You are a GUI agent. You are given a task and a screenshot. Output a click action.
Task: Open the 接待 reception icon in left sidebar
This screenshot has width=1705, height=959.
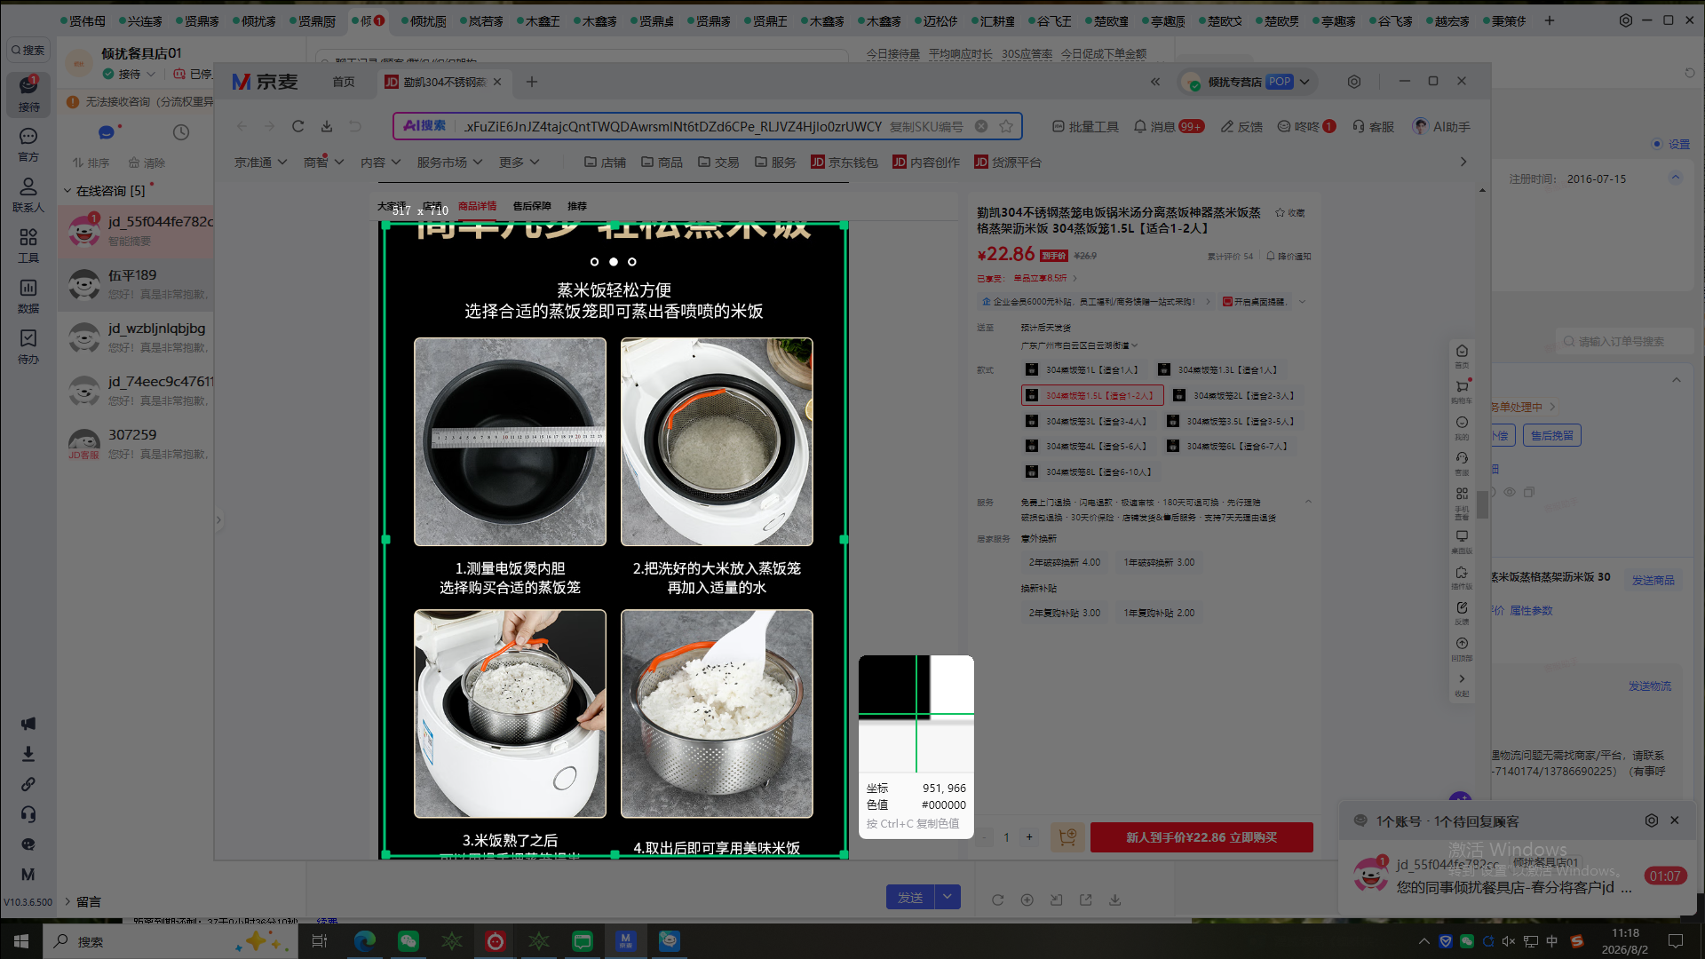28,93
